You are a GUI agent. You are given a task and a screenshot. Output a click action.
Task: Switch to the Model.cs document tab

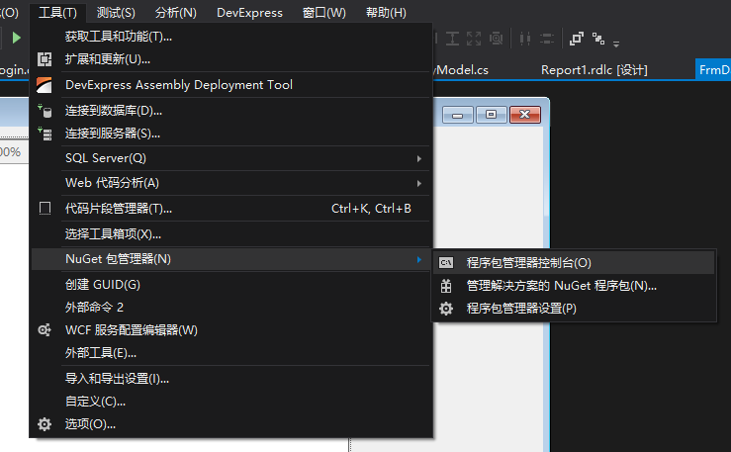click(x=462, y=70)
